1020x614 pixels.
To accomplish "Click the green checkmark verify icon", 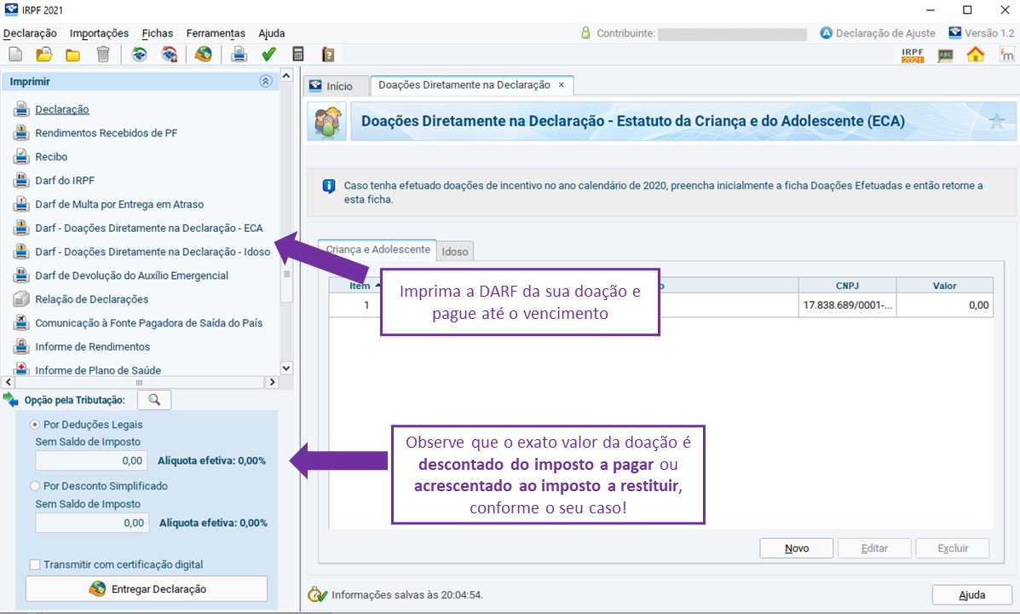I will point(268,55).
